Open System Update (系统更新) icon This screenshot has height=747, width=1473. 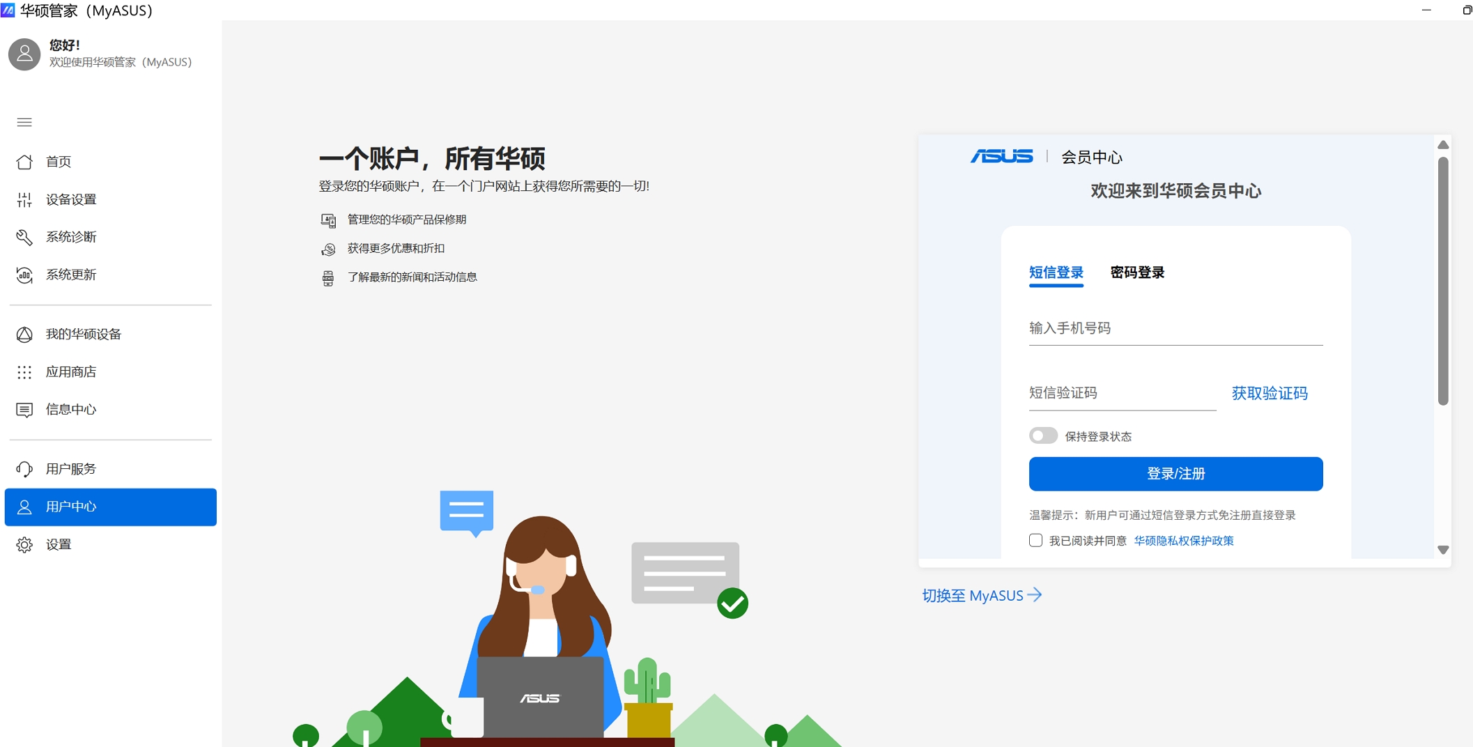[x=24, y=275]
